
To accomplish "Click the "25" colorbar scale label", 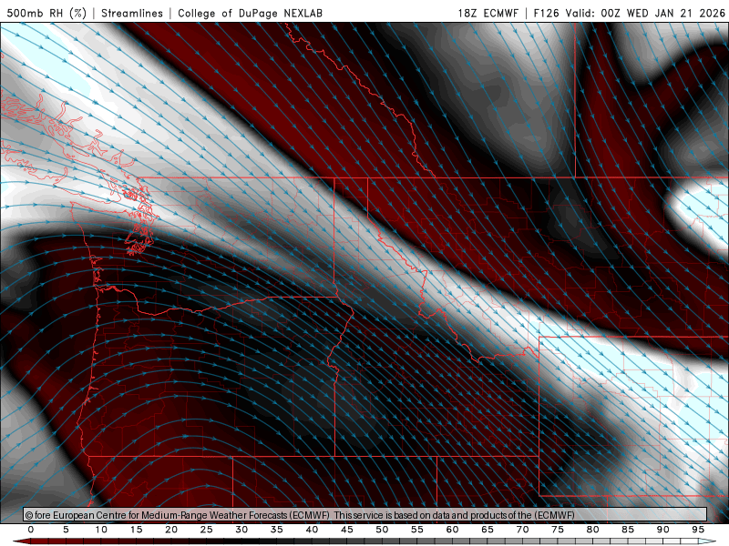I will coord(207,530).
